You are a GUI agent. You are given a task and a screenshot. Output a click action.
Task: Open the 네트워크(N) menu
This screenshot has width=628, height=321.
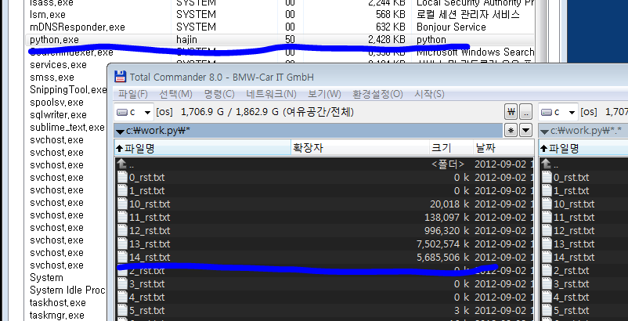pos(271,94)
